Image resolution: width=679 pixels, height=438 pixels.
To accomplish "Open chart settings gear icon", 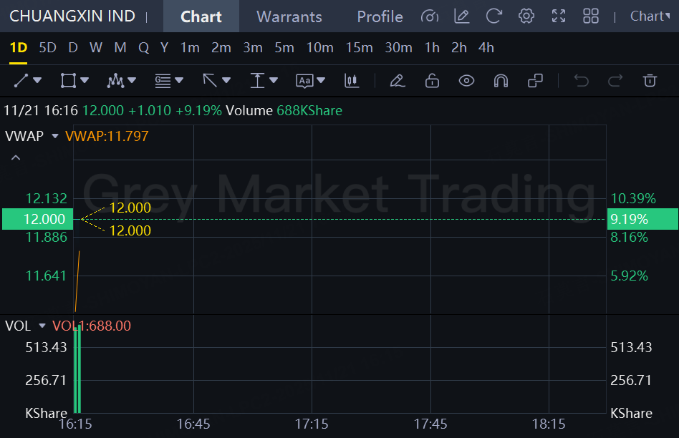I will pyautogui.click(x=526, y=16).
